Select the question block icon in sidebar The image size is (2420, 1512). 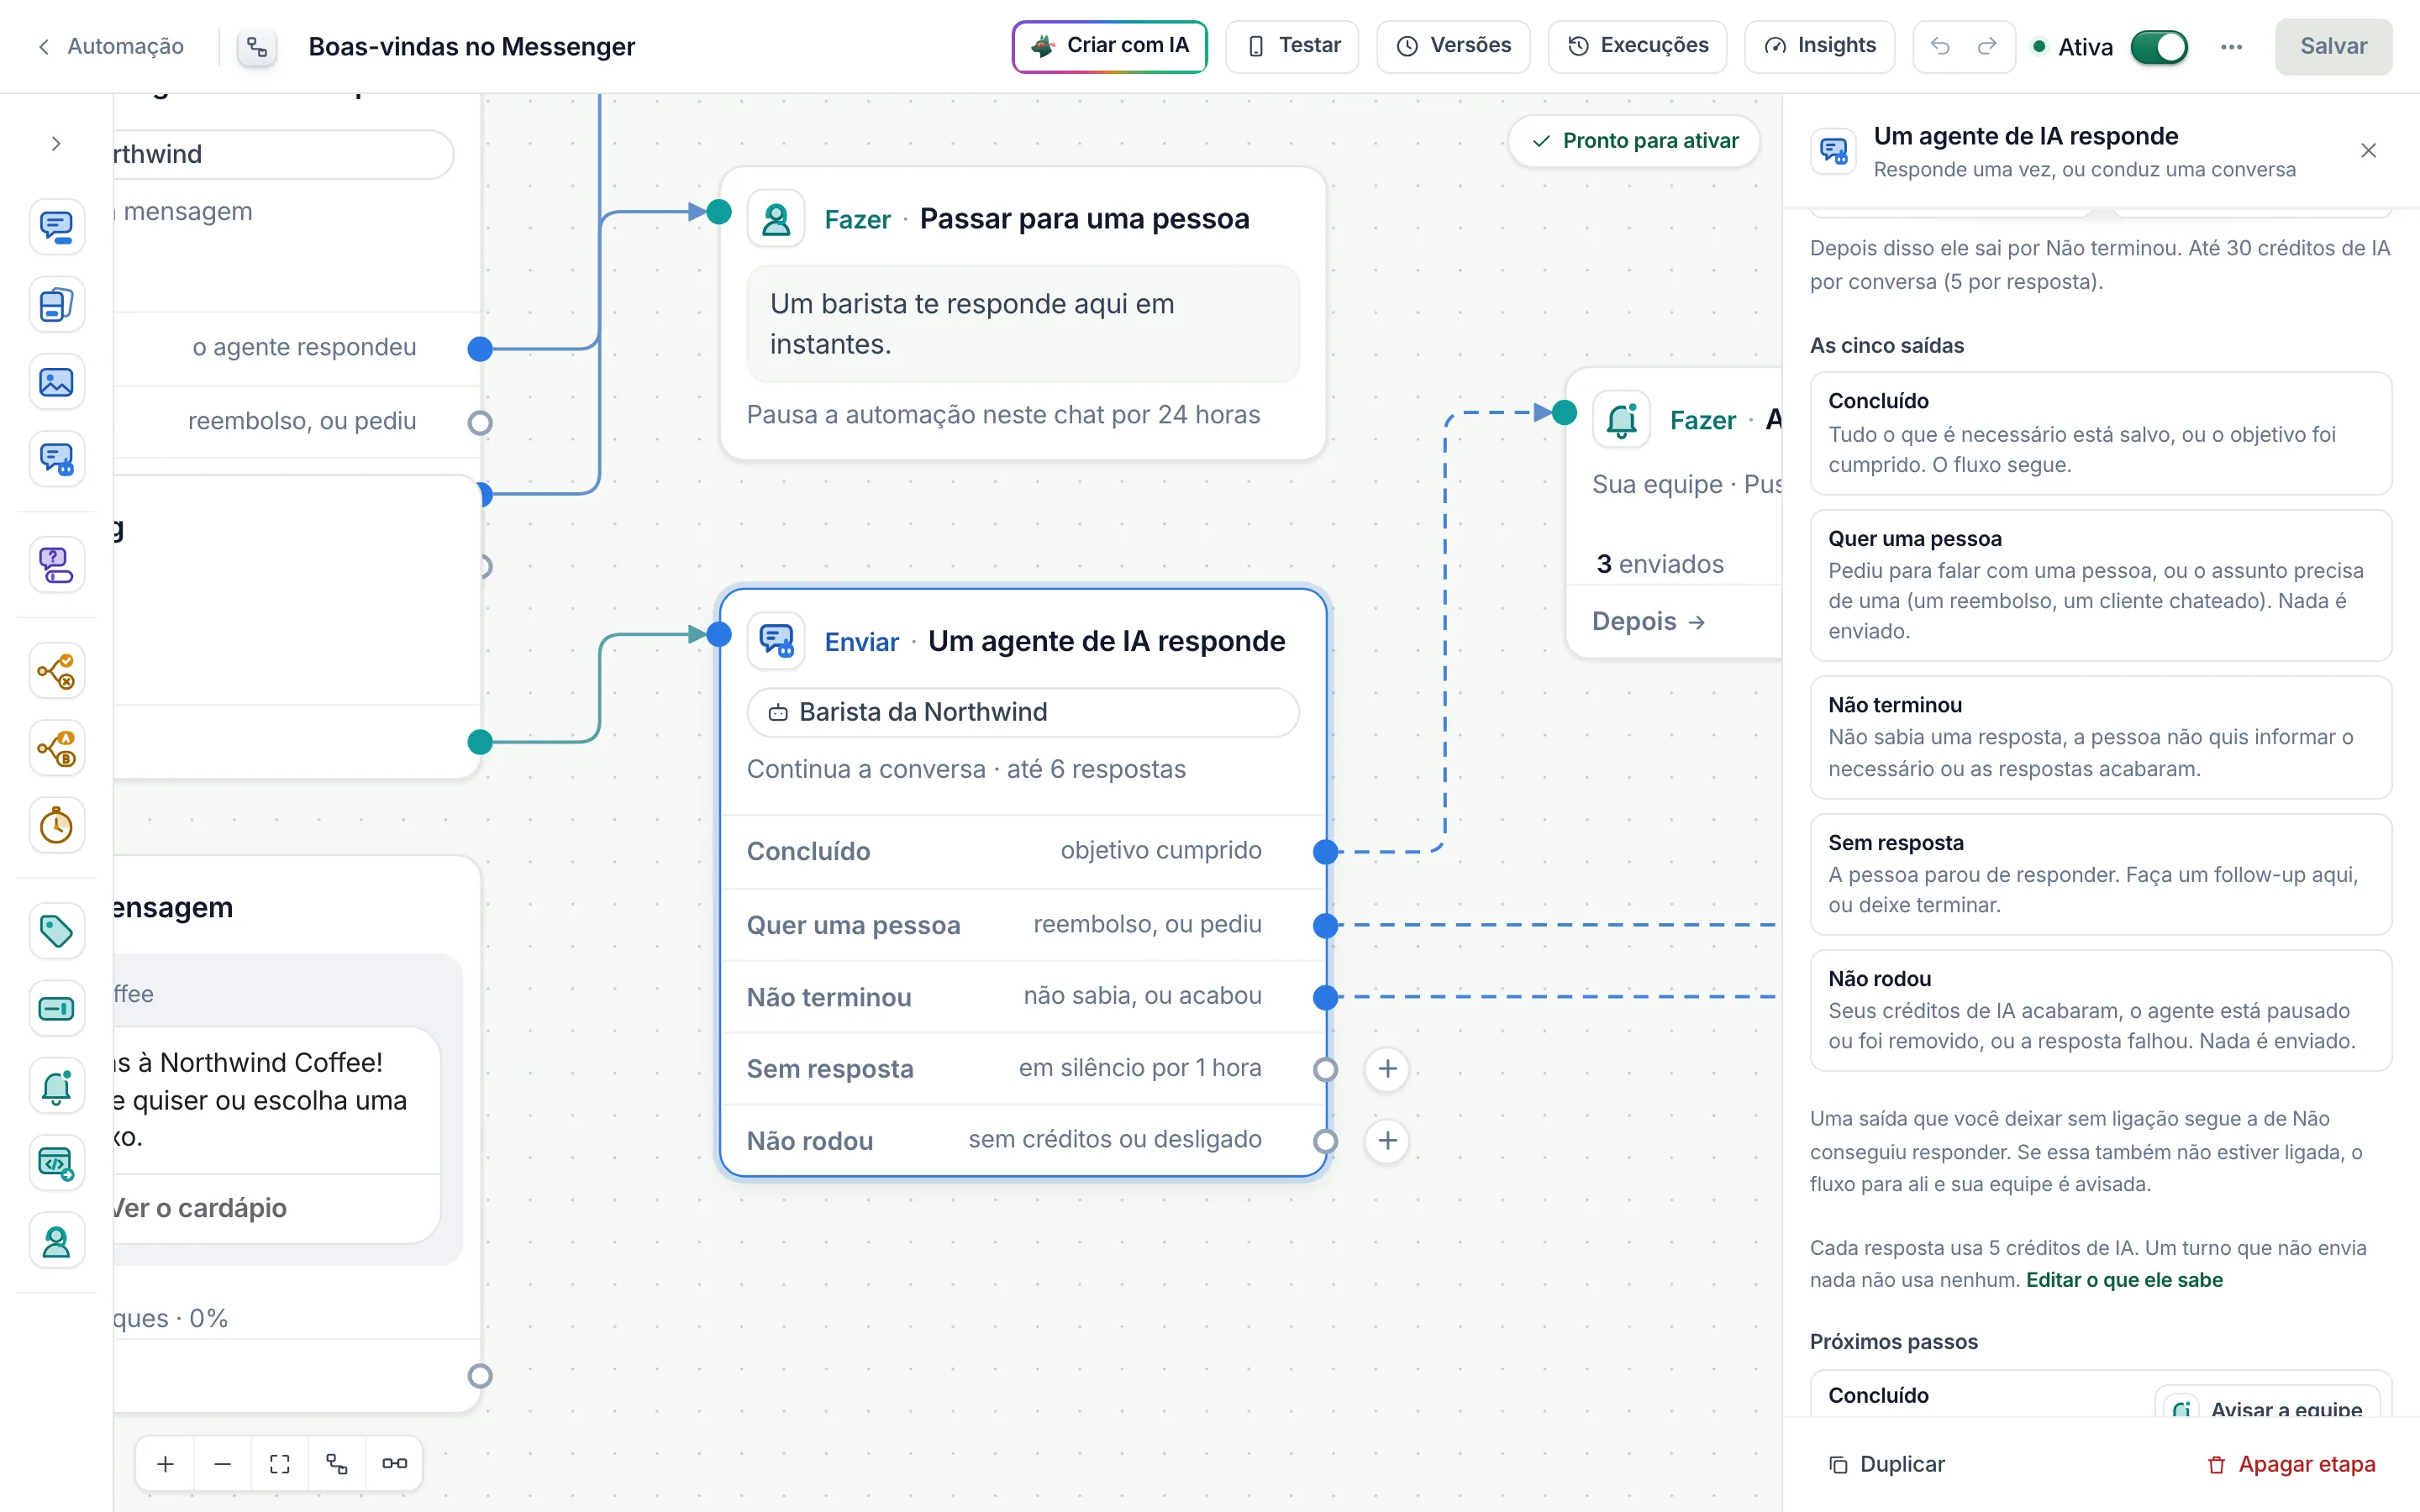point(56,565)
